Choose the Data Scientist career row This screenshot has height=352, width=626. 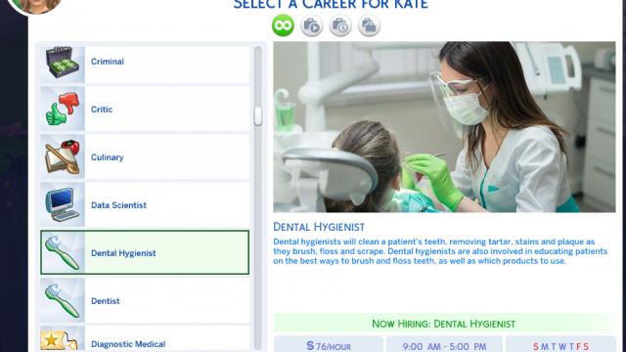(x=145, y=204)
